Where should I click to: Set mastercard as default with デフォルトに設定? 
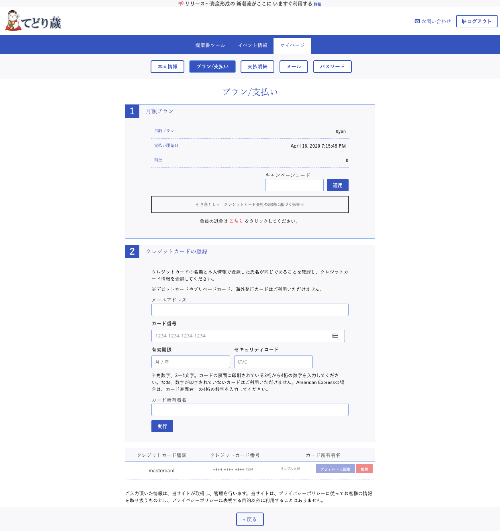(335, 469)
